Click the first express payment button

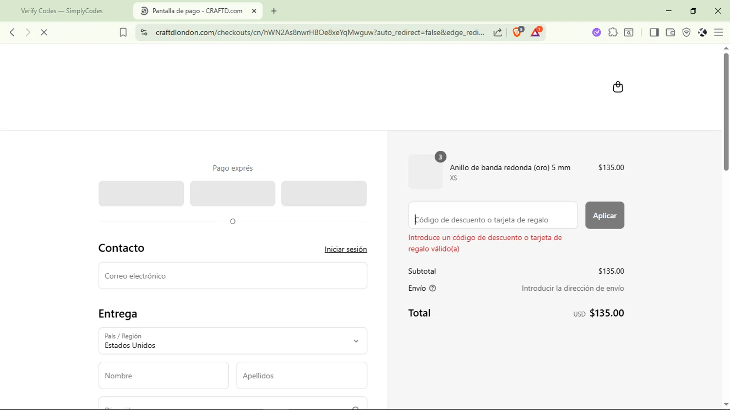pyautogui.click(x=141, y=194)
